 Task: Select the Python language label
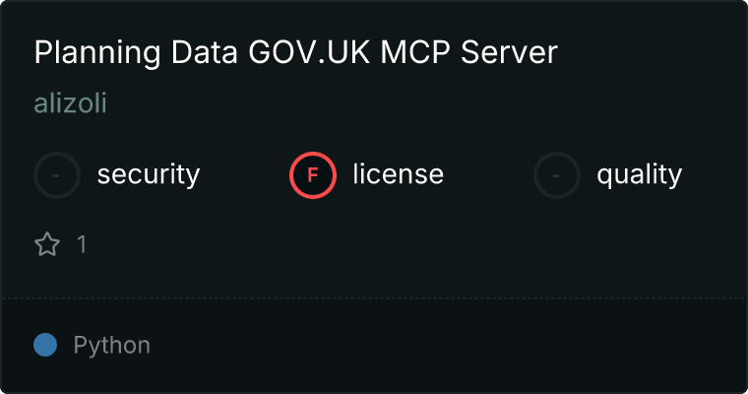(x=111, y=346)
